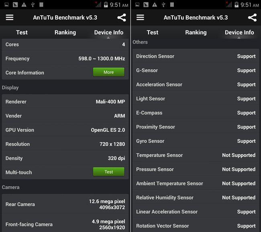Viewport: 261px width, 232px height.
Task: Select the E-Compass row
Action: (196, 113)
